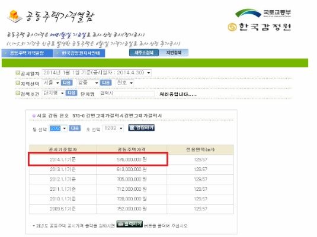
Task: Click 다음 button beside the 단지명 dropdown
Action: point(71,93)
